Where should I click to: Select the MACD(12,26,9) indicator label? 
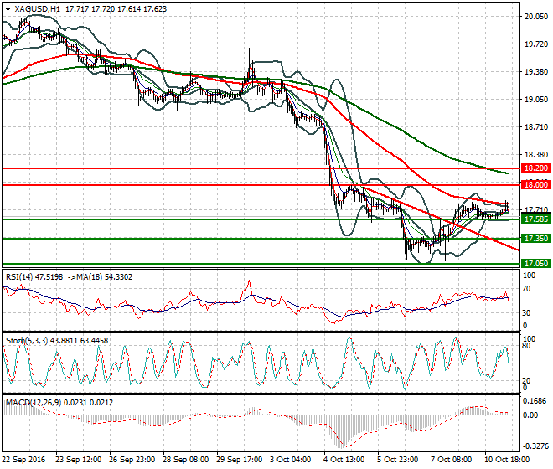coord(34,402)
